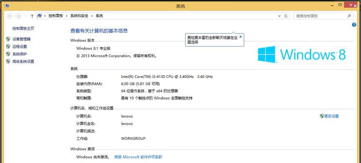The width and height of the screenshot is (361, 163).
Task: Click the 64 位操作系统 system type value
Action: click(x=149, y=91)
